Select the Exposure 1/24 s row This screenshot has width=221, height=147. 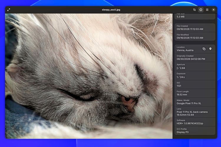point(195,76)
